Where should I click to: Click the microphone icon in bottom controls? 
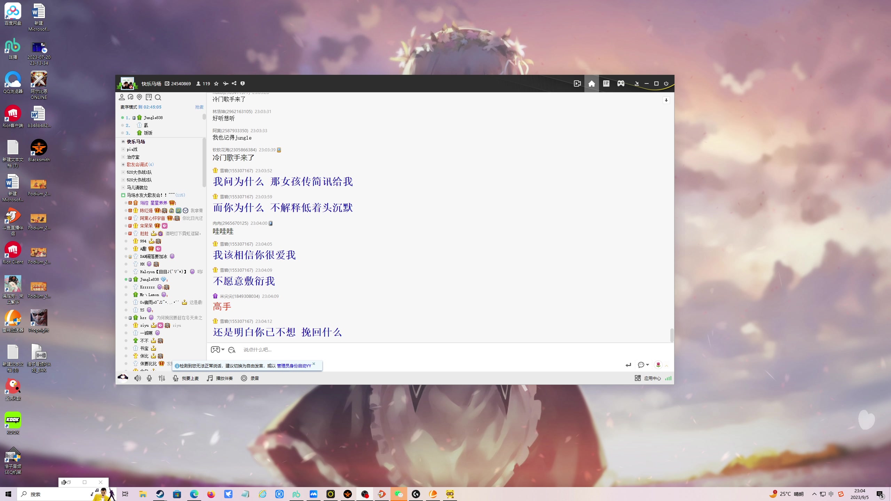pos(149,378)
